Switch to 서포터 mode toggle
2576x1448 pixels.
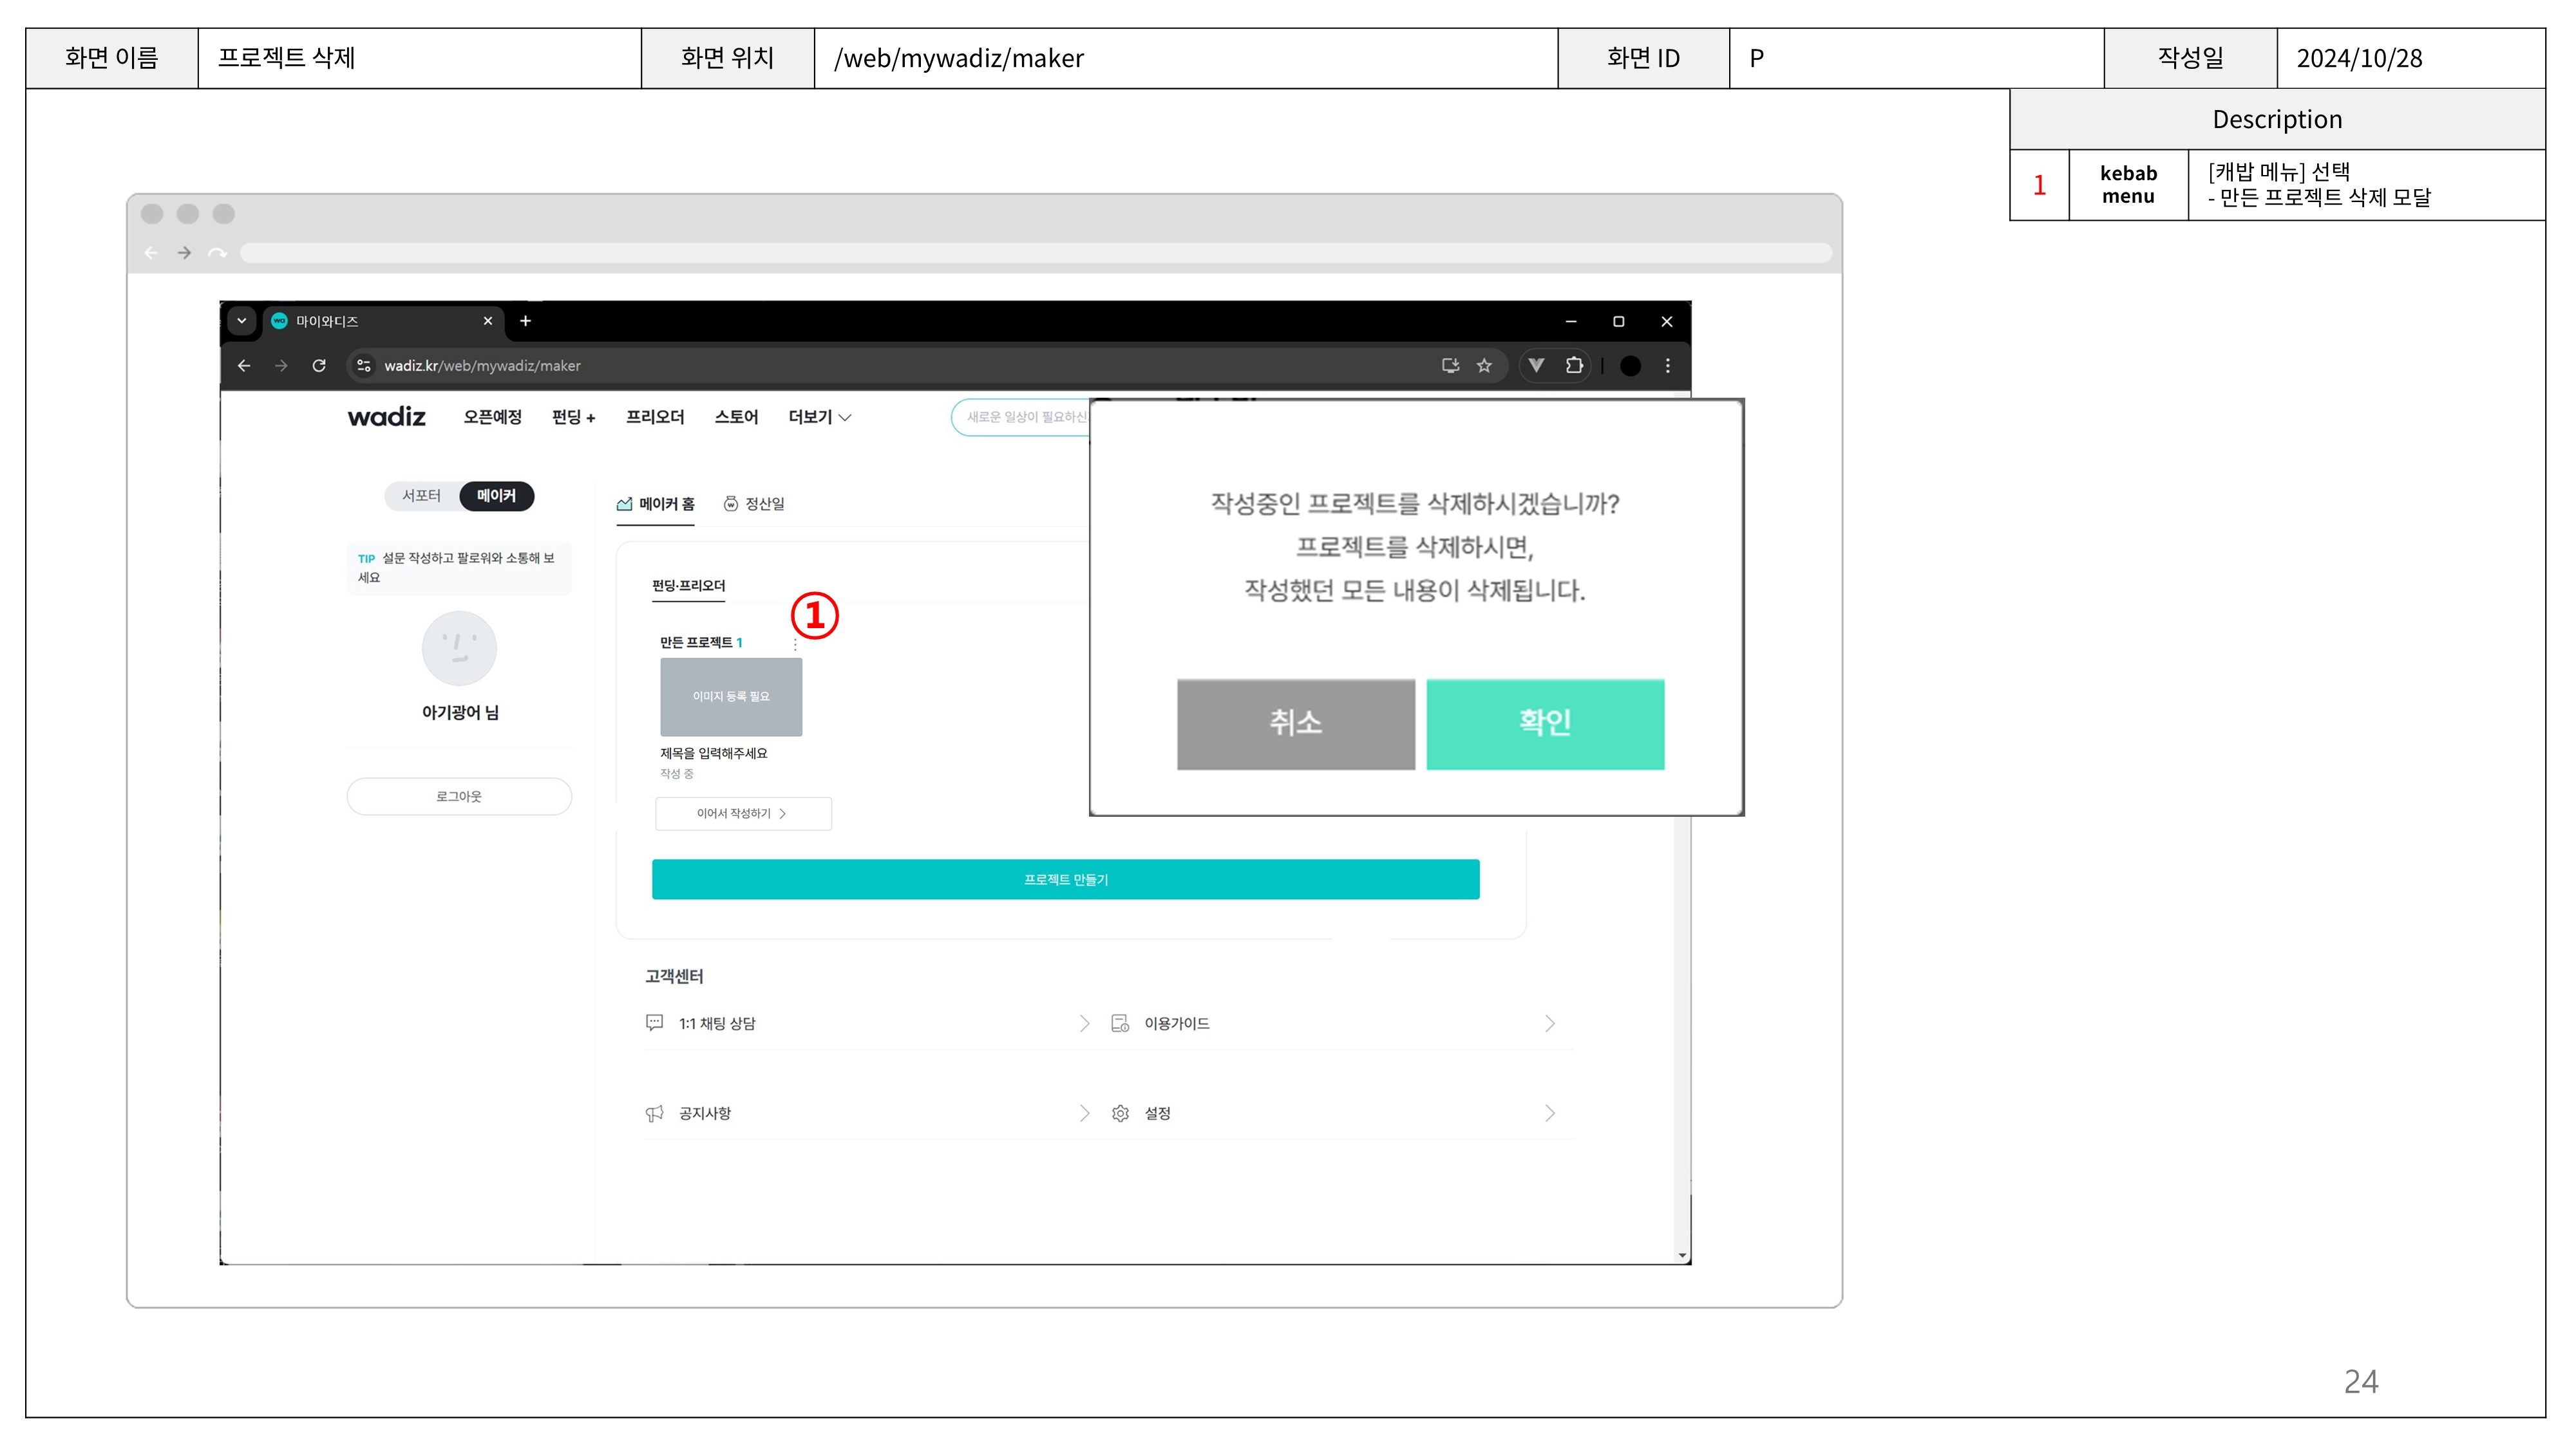421,496
